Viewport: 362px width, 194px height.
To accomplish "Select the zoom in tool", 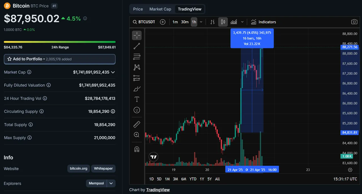I will tap(137, 135).
